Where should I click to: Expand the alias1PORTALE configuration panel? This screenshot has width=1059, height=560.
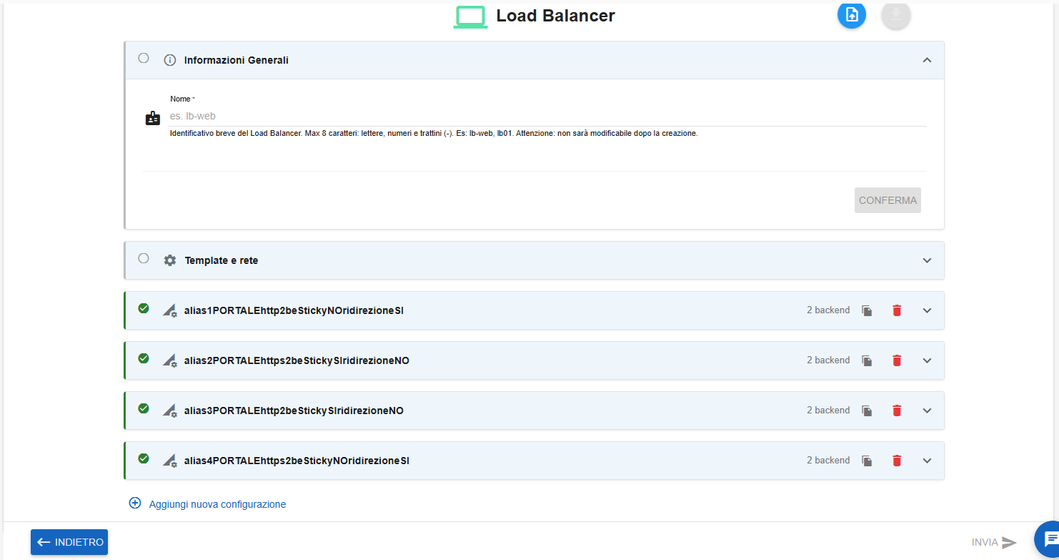pos(927,310)
